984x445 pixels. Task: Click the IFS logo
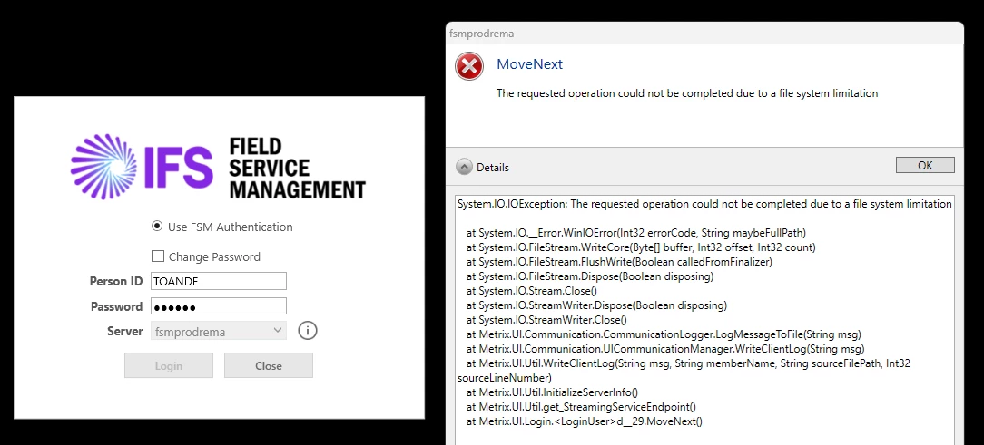pos(142,166)
